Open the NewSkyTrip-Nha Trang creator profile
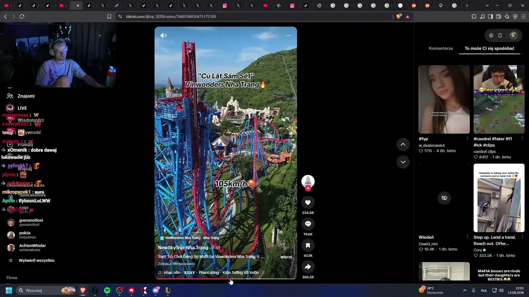 click(x=183, y=247)
